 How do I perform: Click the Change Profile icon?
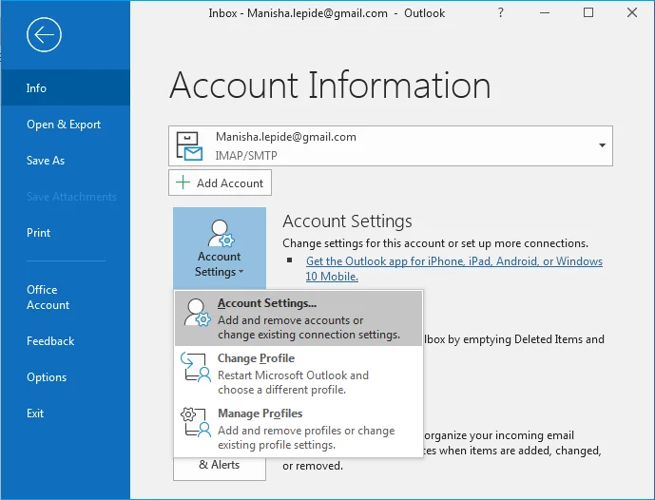coord(196,367)
